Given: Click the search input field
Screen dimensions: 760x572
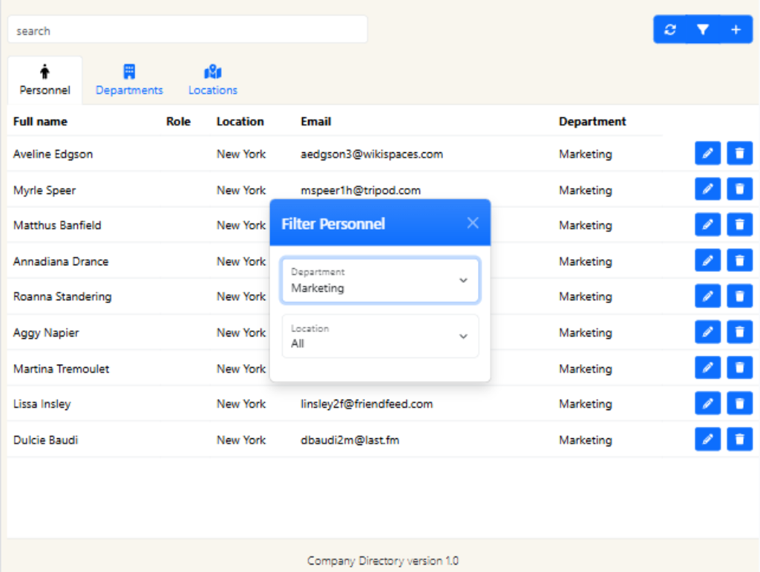Looking at the screenshot, I should [187, 30].
